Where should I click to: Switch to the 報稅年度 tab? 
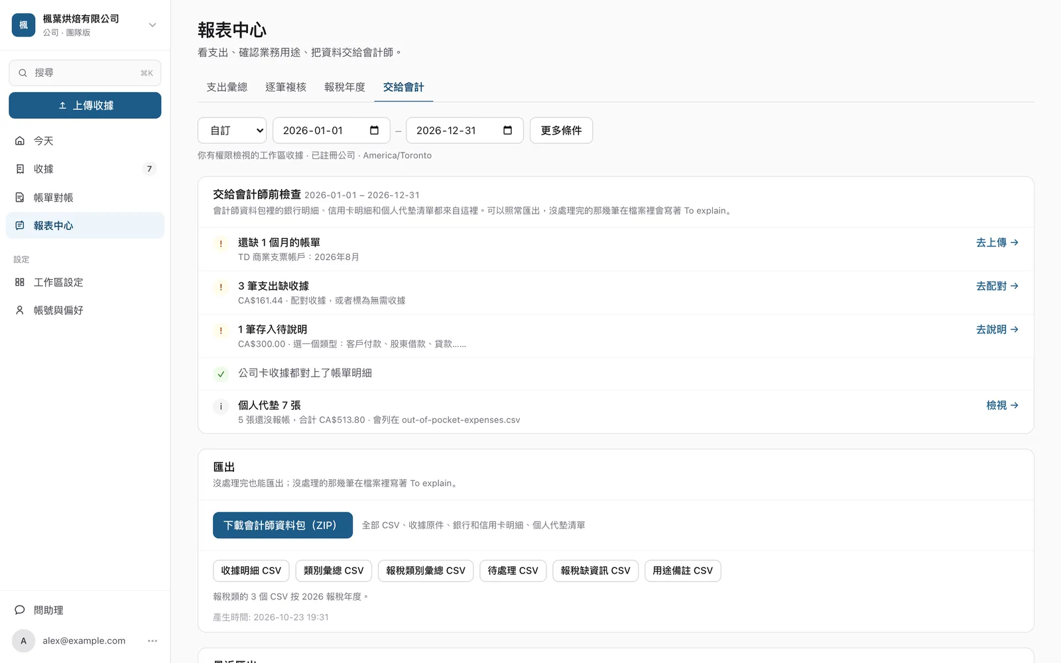coord(345,87)
